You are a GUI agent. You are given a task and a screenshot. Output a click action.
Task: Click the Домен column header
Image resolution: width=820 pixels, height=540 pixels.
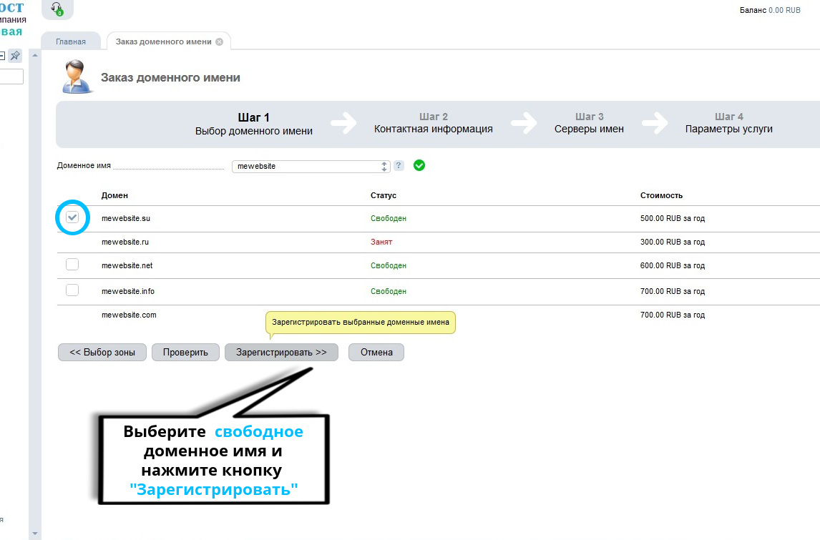click(114, 195)
